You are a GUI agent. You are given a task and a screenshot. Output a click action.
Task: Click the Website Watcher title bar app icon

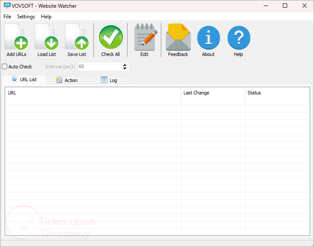(7, 6)
